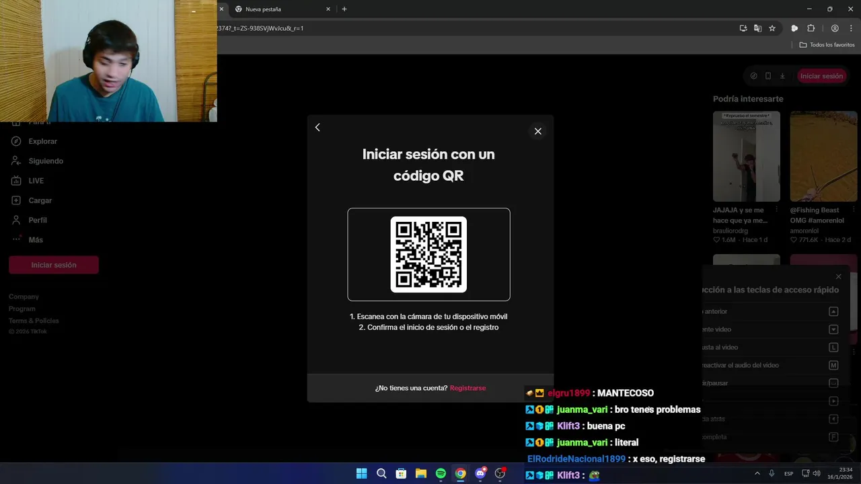This screenshot has width=861, height=484.
Task: Bookmark this page with the star icon
Action: tap(772, 28)
